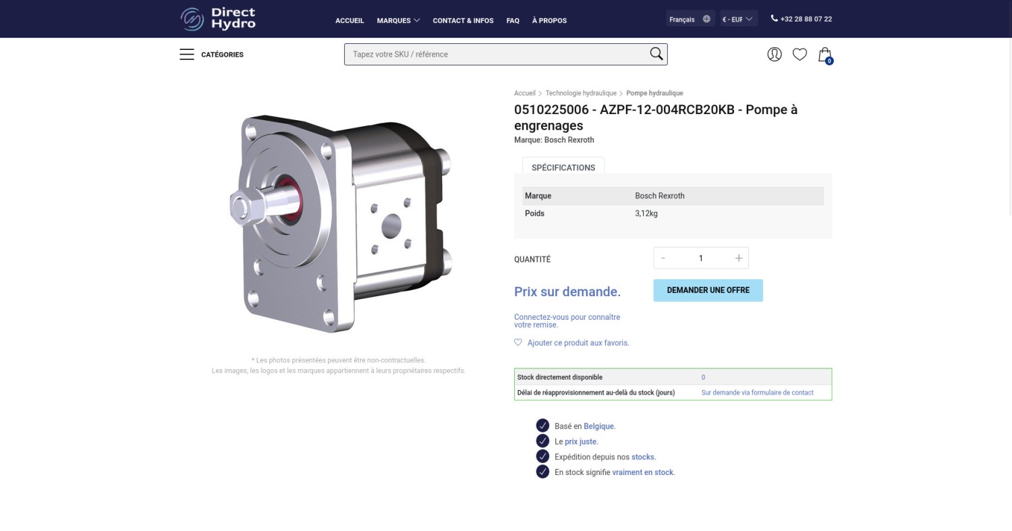Click the phone number +32 28 88 07 22
This screenshot has width=1012, height=531.
[x=806, y=20]
